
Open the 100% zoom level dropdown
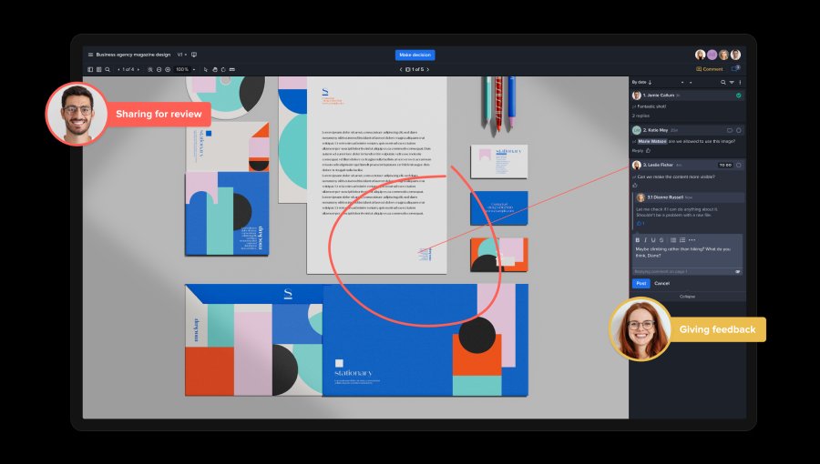click(185, 69)
